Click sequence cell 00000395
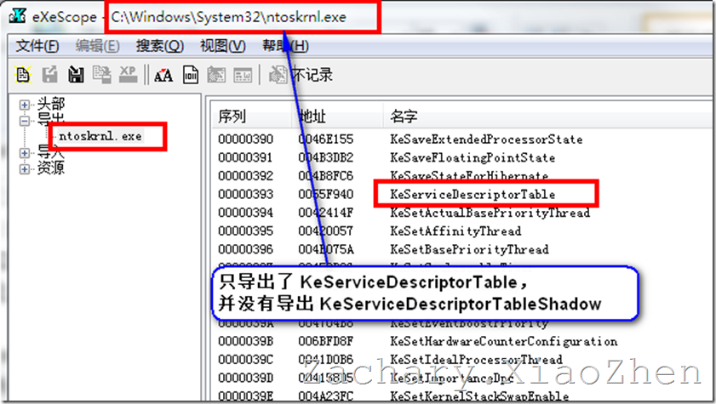The width and height of the screenshot is (716, 404). pyautogui.click(x=246, y=230)
